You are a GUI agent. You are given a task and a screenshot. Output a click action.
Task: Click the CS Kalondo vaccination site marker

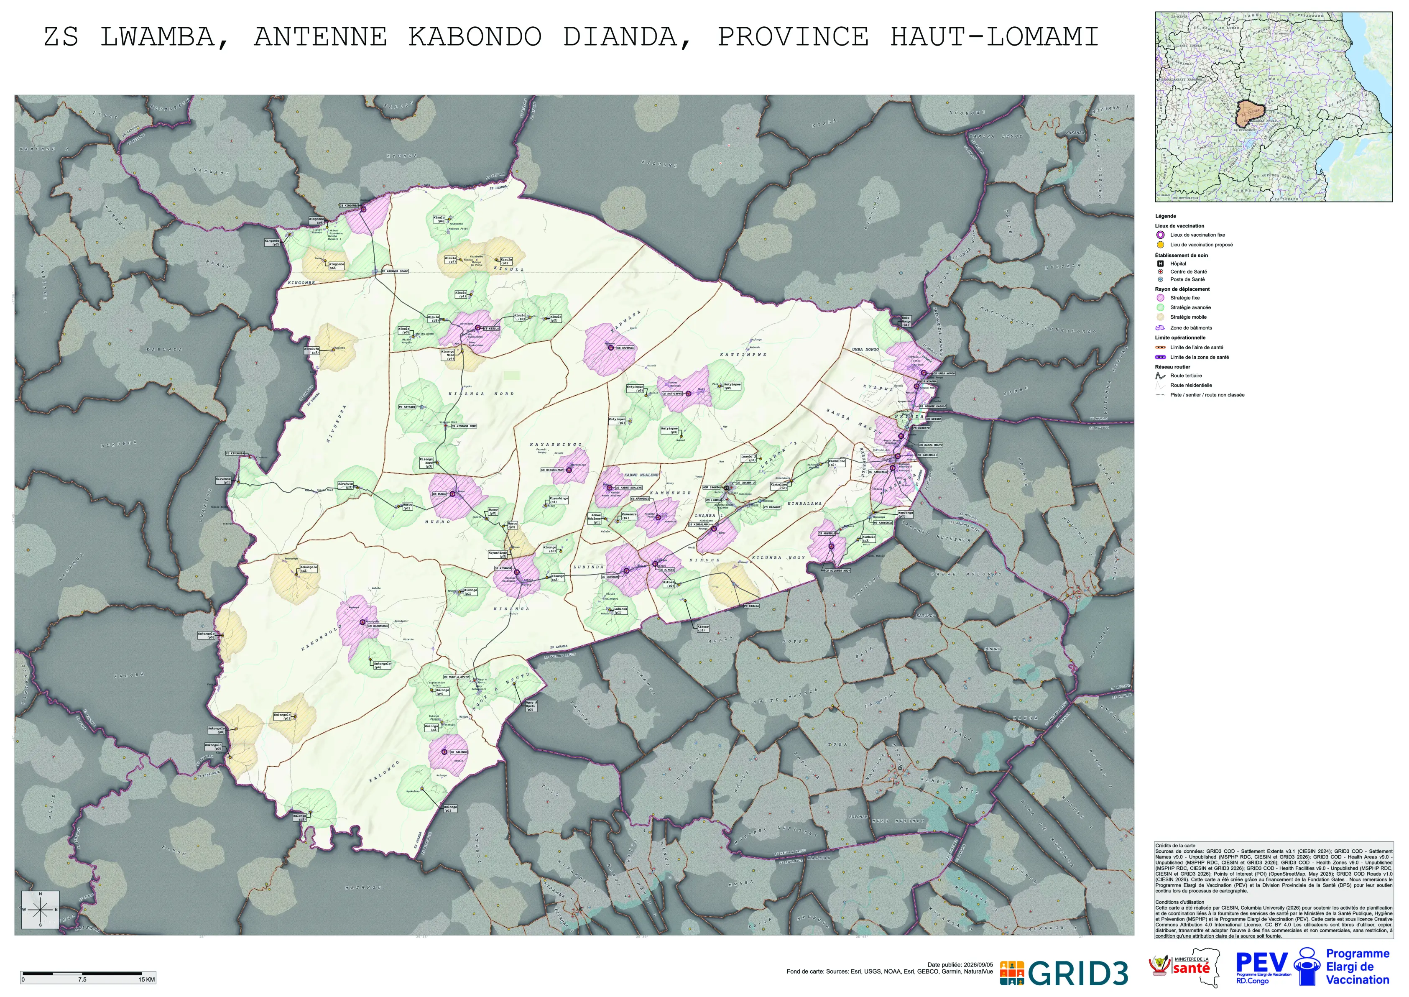click(x=444, y=752)
